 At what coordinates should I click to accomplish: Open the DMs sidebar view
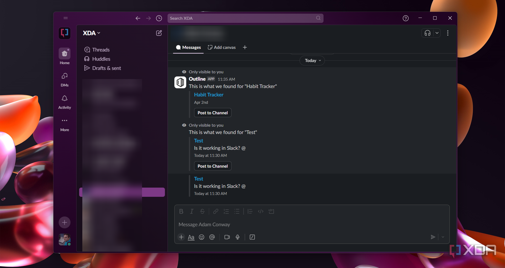pos(64,80)
